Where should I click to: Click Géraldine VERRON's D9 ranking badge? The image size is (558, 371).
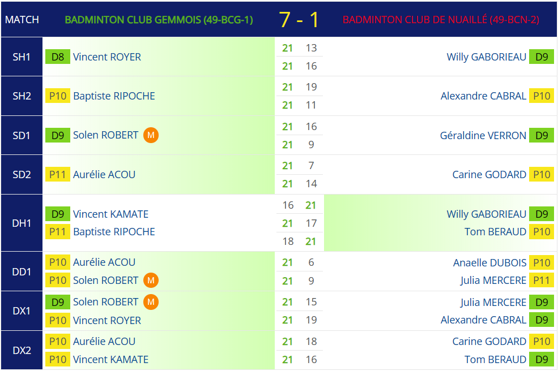[541, 135]
